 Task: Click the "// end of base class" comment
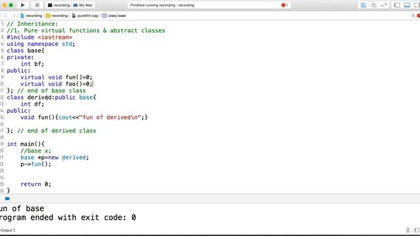51,90
